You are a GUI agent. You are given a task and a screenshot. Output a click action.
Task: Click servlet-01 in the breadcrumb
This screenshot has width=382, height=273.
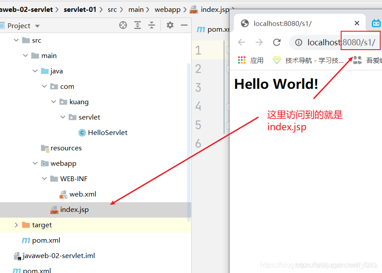(80, 10)
